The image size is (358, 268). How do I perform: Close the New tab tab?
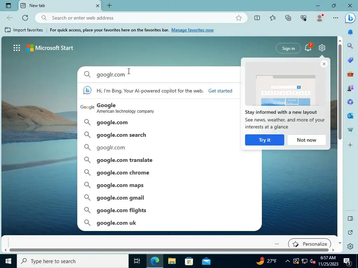pos(98,6)
